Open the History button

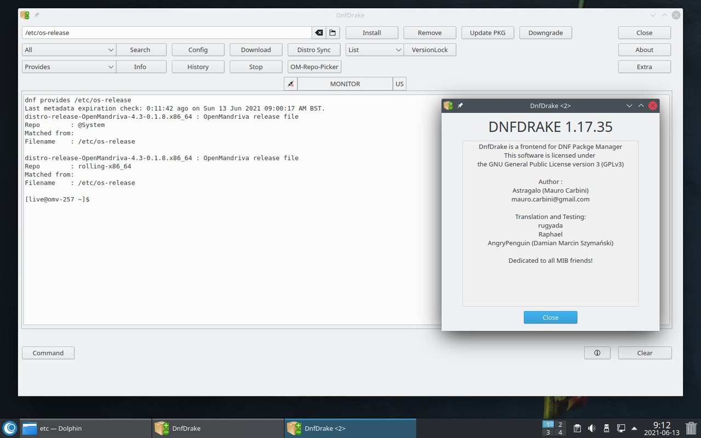click(x=198, y=67)
